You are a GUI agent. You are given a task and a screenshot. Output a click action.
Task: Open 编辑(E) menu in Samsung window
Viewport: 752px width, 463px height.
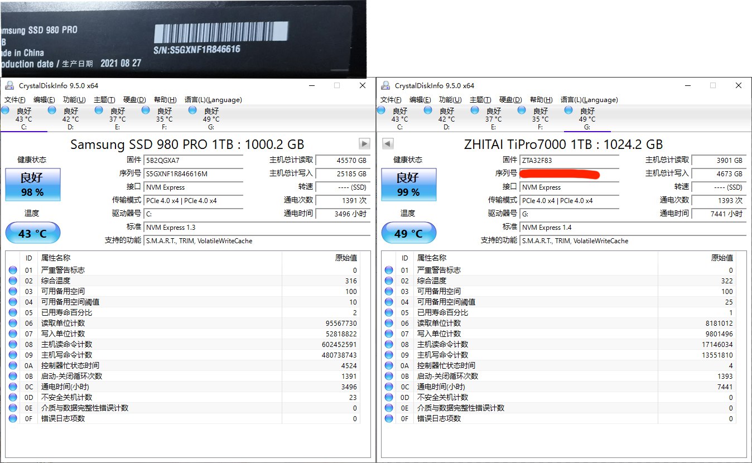(x=44, y=100)
